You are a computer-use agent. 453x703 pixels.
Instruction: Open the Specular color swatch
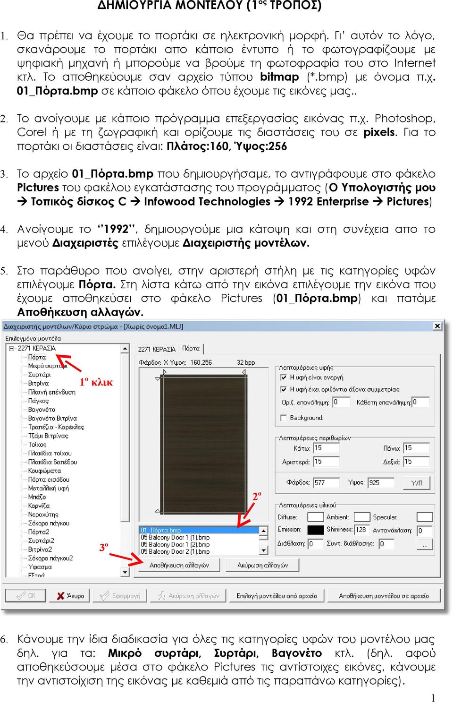(x=425, y=517)
